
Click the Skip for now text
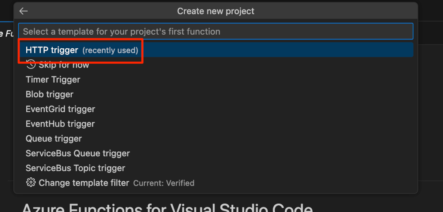click(64, 65)
